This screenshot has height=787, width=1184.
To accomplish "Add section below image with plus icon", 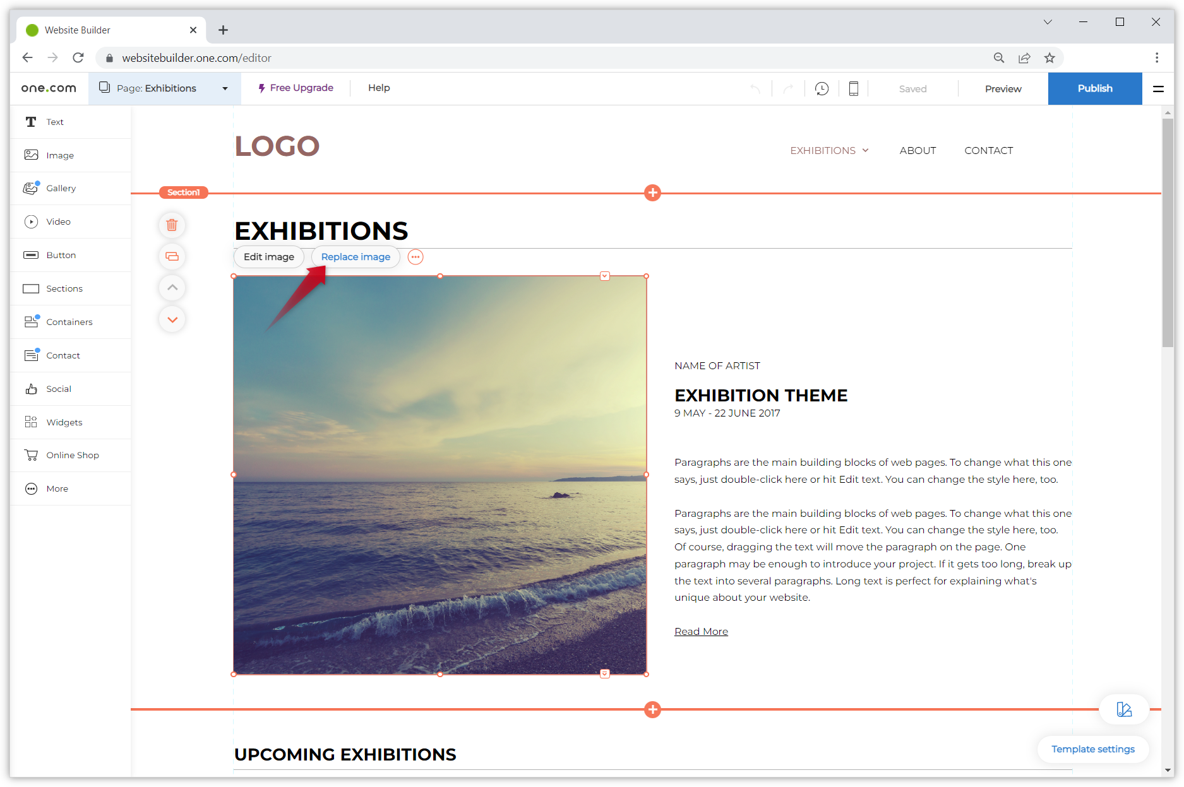I will pos(652,709).
